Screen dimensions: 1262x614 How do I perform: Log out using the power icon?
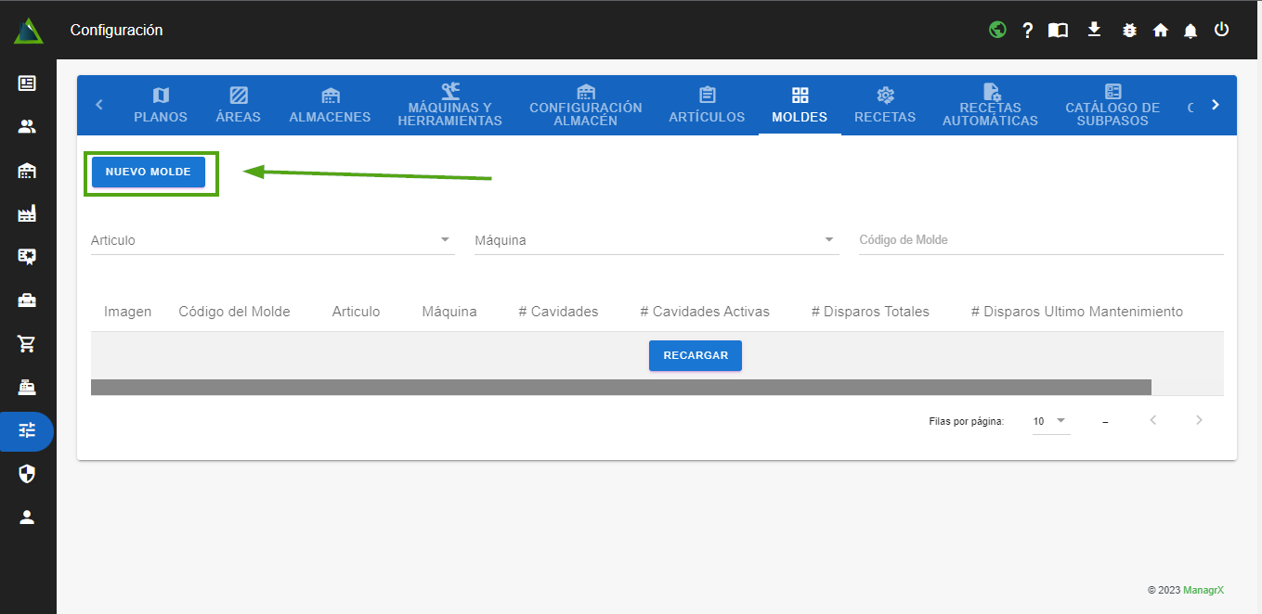coord(1222,30)
